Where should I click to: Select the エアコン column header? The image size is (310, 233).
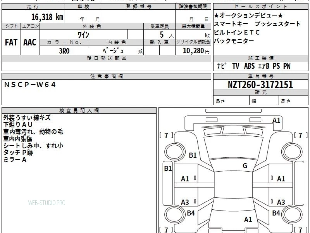pos(30,26)
